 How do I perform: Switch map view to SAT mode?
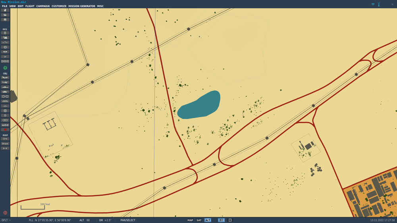[199, 220]
